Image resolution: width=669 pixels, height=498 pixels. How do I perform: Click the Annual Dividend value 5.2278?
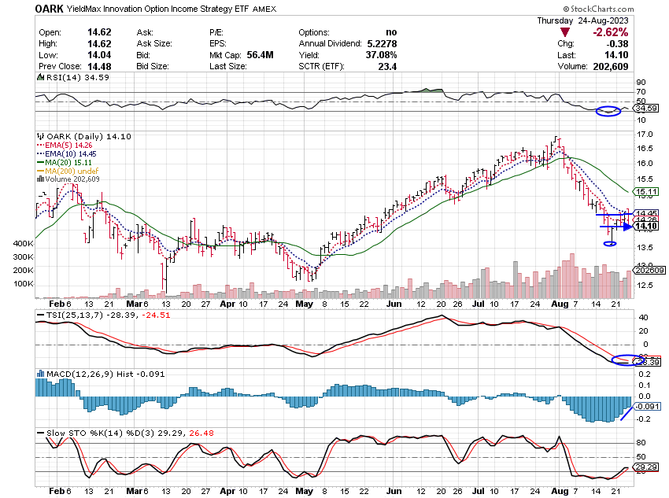click(x=382, y=44)
